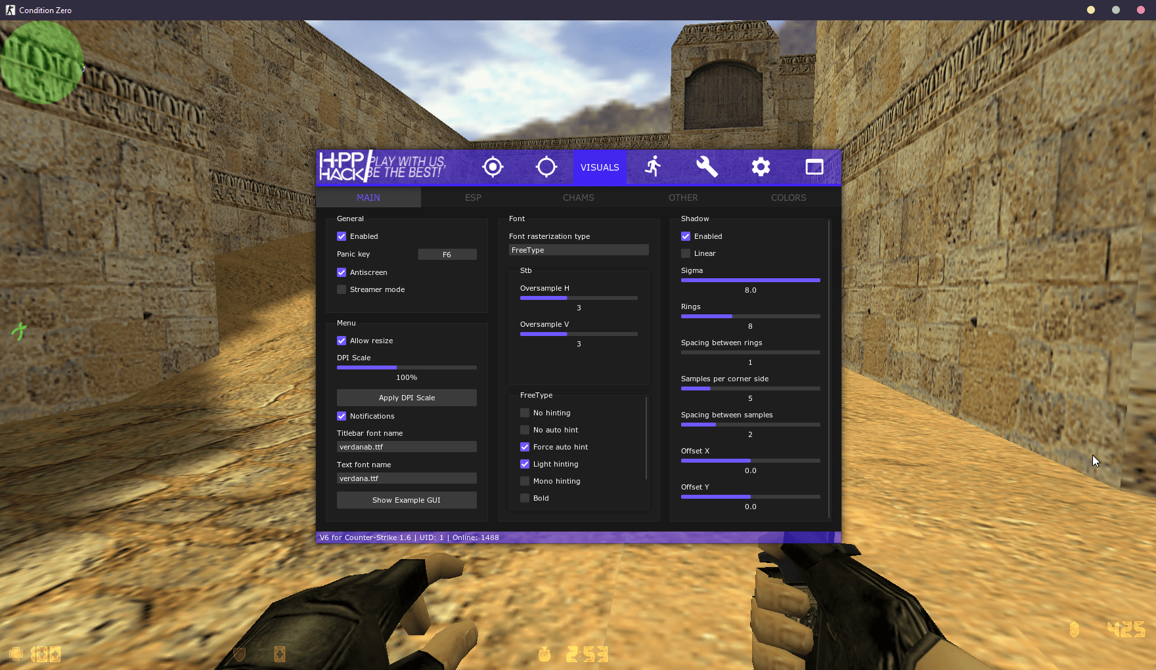1156x670 pixels.
Task: Enable the No auto hint checkbox
Action: pyautogui.click(x=525, y=430)
